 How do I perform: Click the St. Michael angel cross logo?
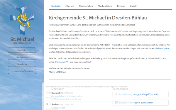click(22, 20)
